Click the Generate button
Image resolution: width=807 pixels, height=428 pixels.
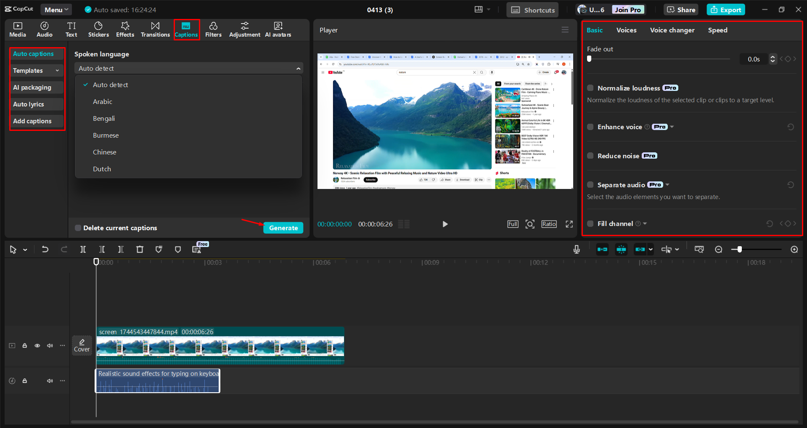tap(283, 228)
